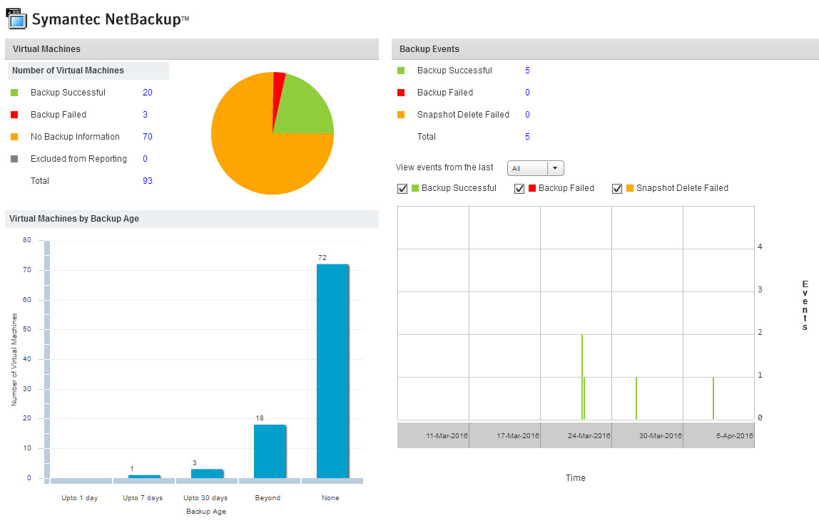The image size is (819, 528).
Task: Toggle the Backup Failed events checkbox
Action: pyautogui.click(x=519, y=188)
